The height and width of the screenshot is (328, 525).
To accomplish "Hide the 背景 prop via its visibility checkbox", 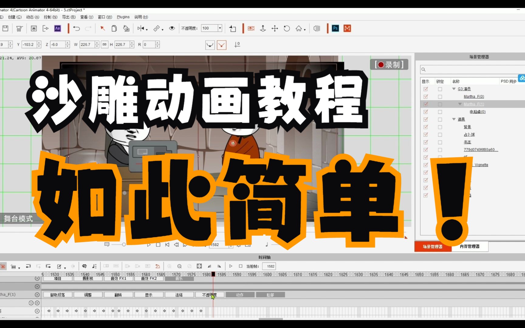I will coord(426,127).
